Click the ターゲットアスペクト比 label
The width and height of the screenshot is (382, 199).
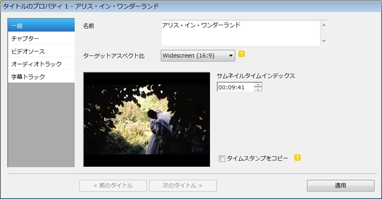[114, 56]
